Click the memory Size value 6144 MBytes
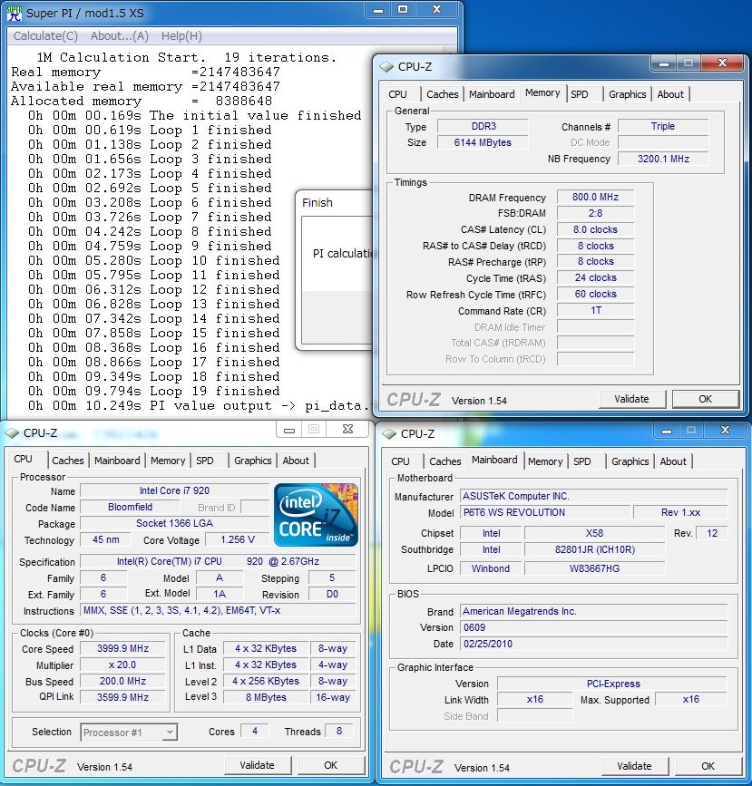Image resolution: width=752 pixels, height=786 pixels. (483, 142)
